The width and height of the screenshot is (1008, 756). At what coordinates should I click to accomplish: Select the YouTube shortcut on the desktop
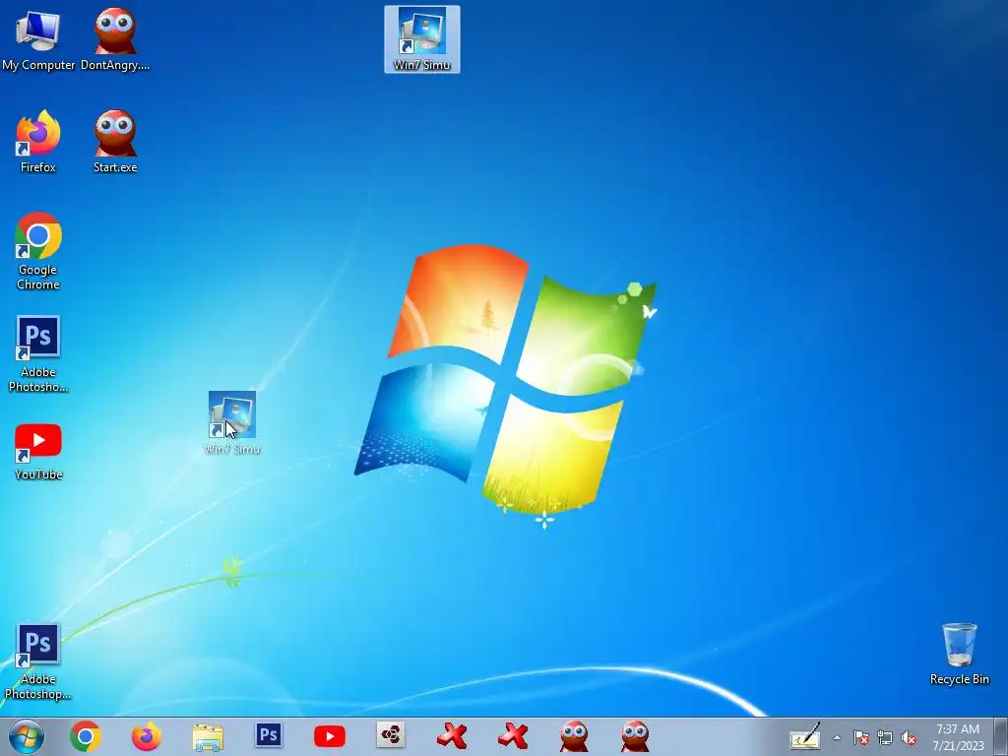(38, 452)
